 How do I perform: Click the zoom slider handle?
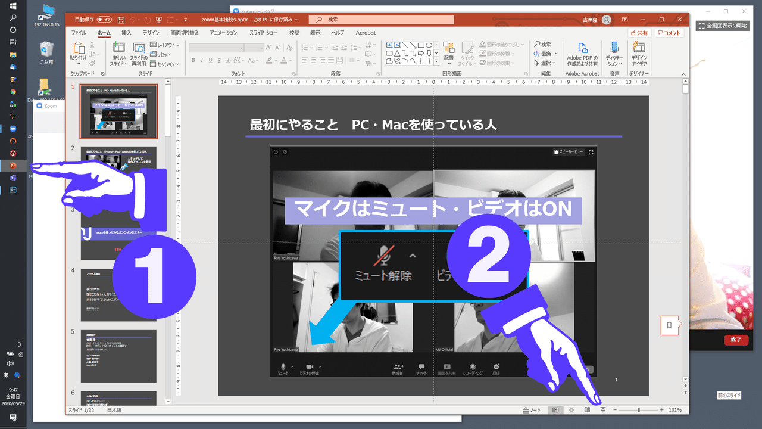pos(639,410)
